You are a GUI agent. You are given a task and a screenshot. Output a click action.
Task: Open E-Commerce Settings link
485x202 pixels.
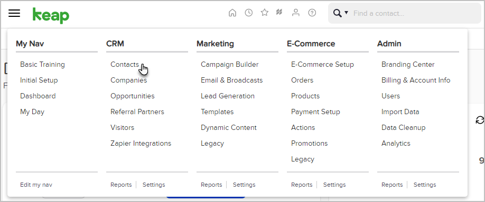click(334, 185)
